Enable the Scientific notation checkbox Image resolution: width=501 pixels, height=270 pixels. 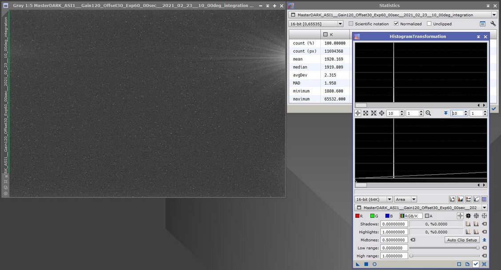pos(351,24)
